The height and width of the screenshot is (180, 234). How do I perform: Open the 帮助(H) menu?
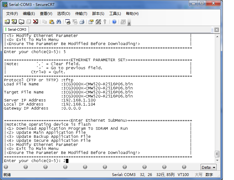[132, 14]
